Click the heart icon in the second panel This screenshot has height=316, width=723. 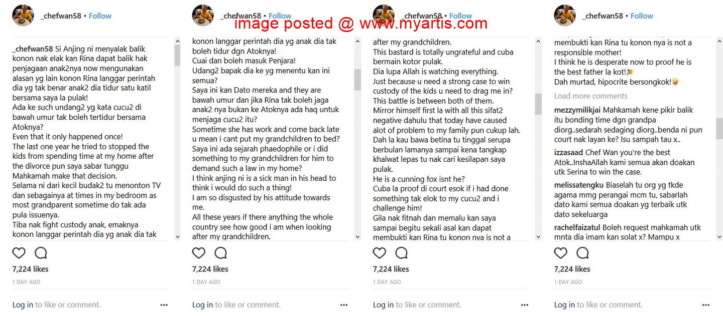coord(199,253)
